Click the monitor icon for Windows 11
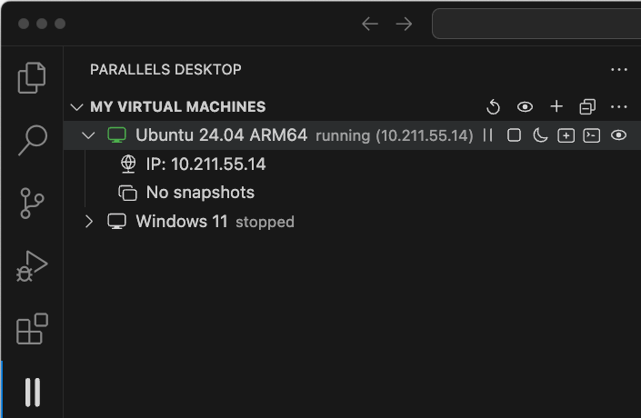Image resolution: width=641 pixels, height=418 pixels. pyautogui.click(x=116, y=222)
